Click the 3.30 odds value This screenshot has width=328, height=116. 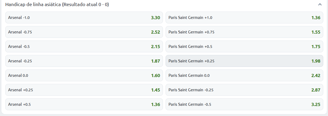click(x=155, y=18)
